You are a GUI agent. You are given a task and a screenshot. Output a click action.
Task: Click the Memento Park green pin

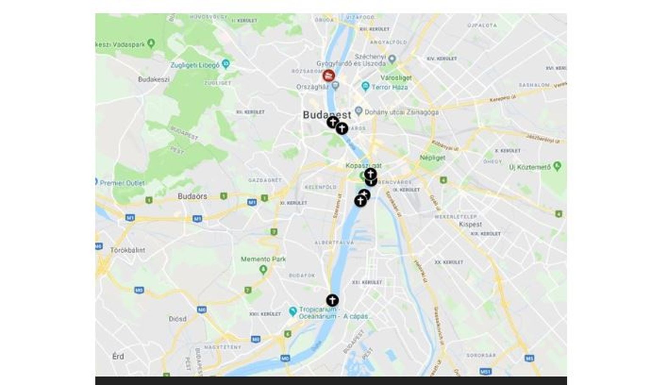click(x=263, y=269)
